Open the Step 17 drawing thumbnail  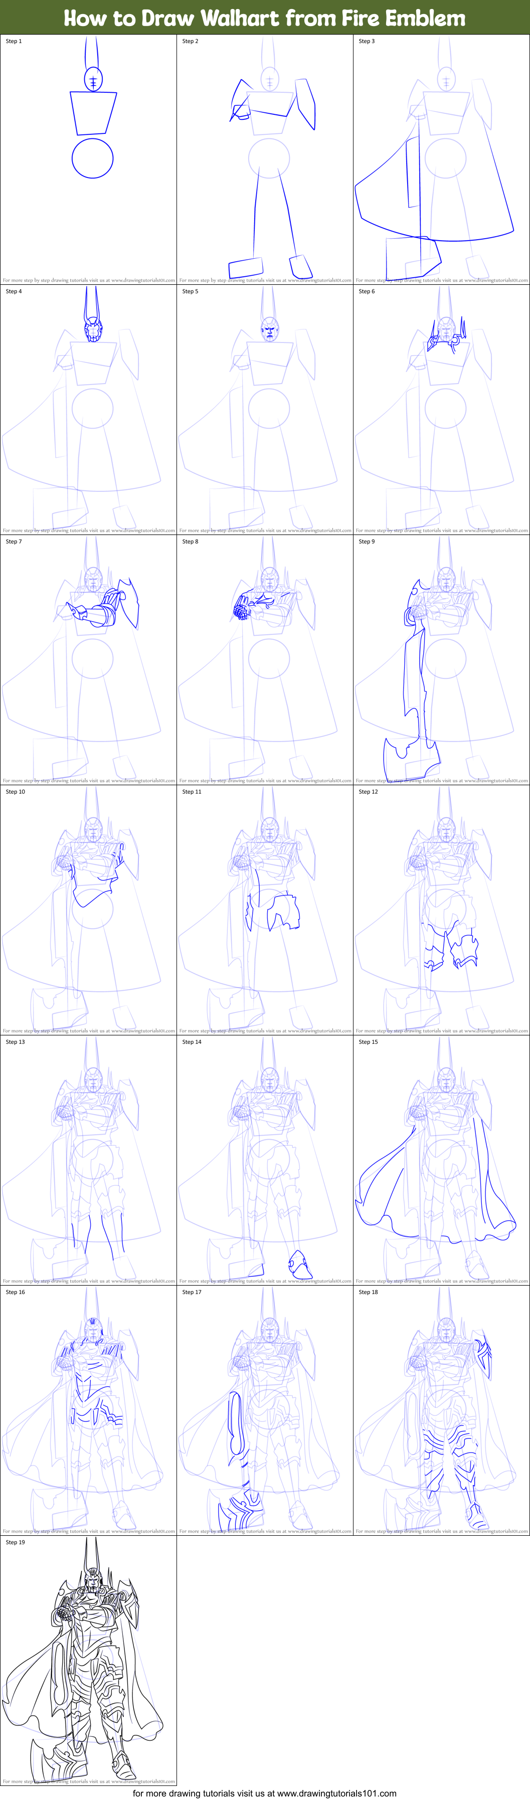265,1411
